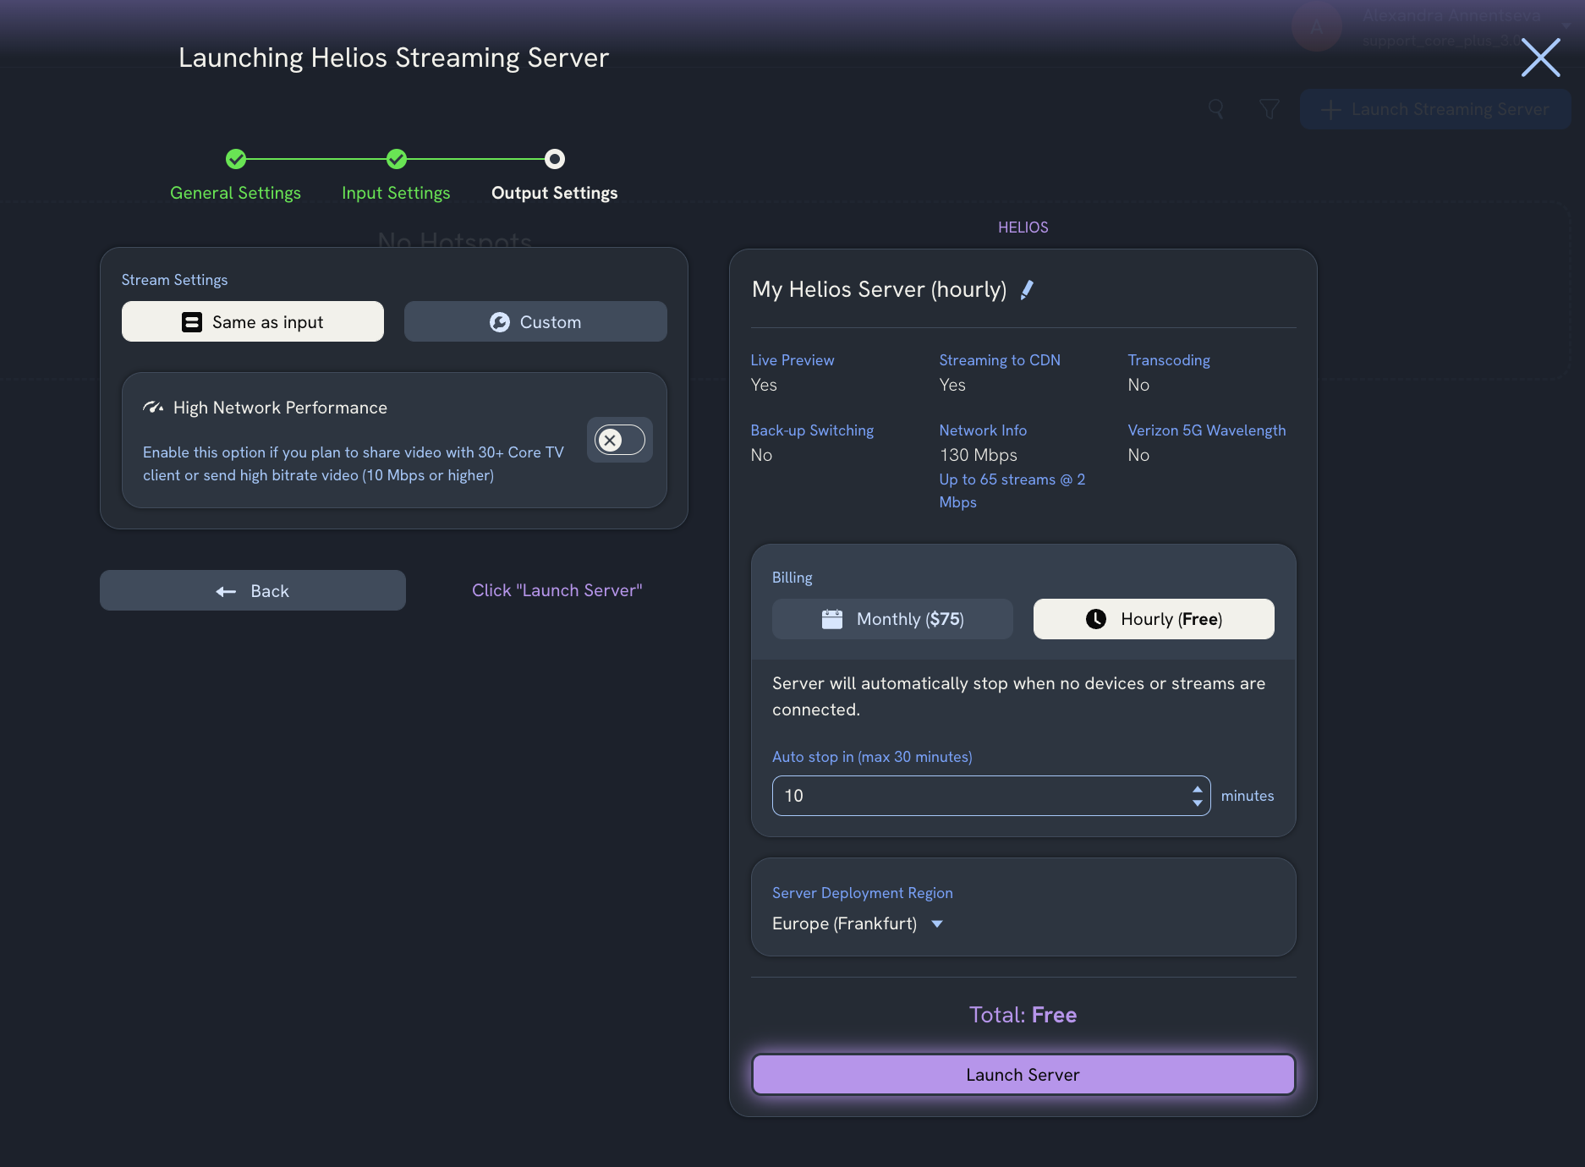Click the search icon in the top bar
The height and width of the screenshot is (1167, 1585).
click(x=1216, y=109)
